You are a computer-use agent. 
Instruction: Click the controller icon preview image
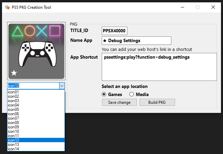point(36,51)
